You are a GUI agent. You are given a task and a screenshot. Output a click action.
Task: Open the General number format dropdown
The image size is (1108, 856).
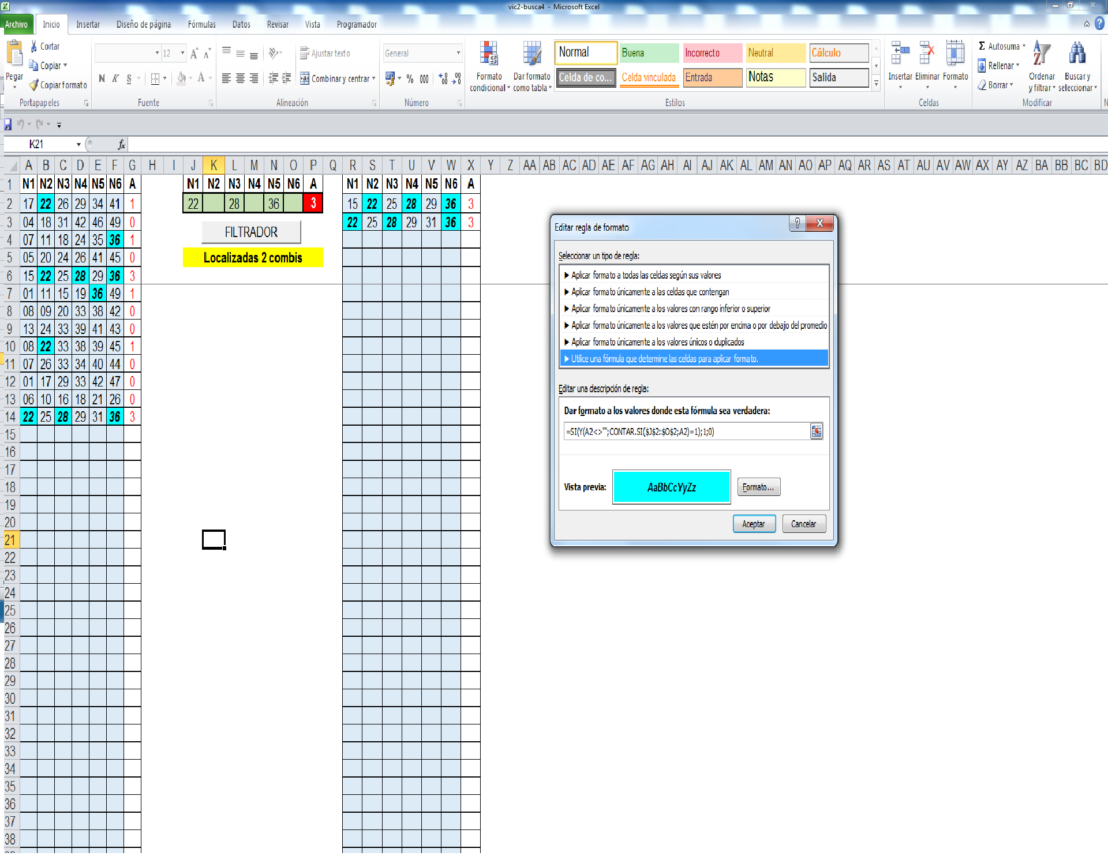(459, 53)
